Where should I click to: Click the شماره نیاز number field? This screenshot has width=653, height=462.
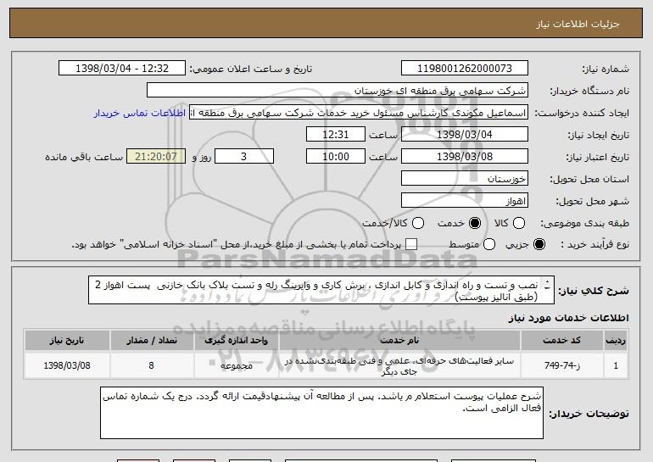click(x=463, y=69)
